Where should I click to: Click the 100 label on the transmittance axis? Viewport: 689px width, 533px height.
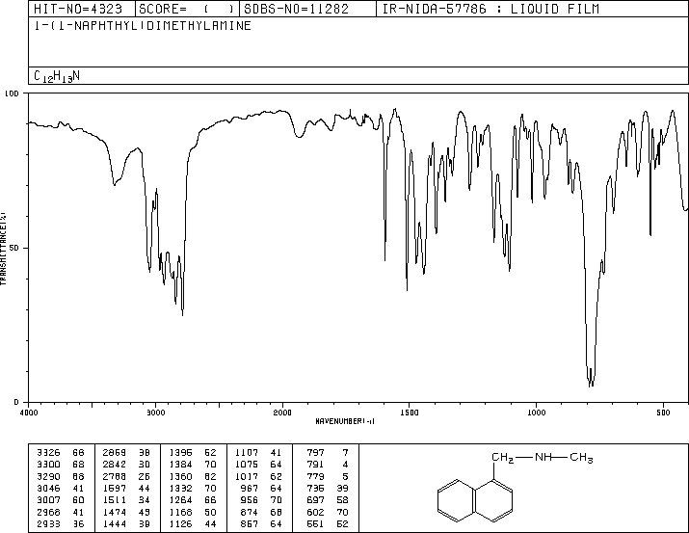pos(12,93)
